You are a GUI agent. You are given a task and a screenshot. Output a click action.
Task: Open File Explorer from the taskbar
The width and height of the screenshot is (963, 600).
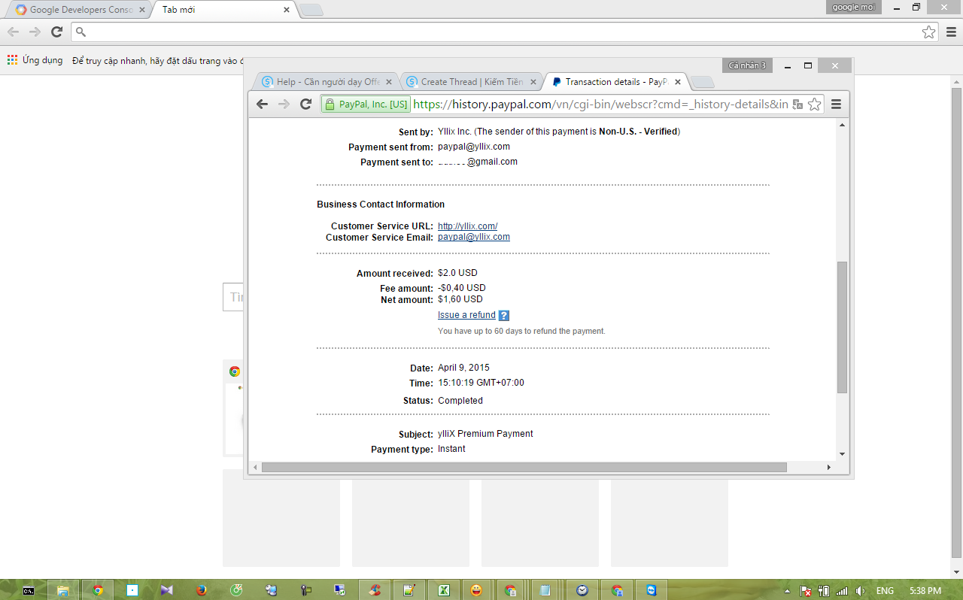point(63,590)
